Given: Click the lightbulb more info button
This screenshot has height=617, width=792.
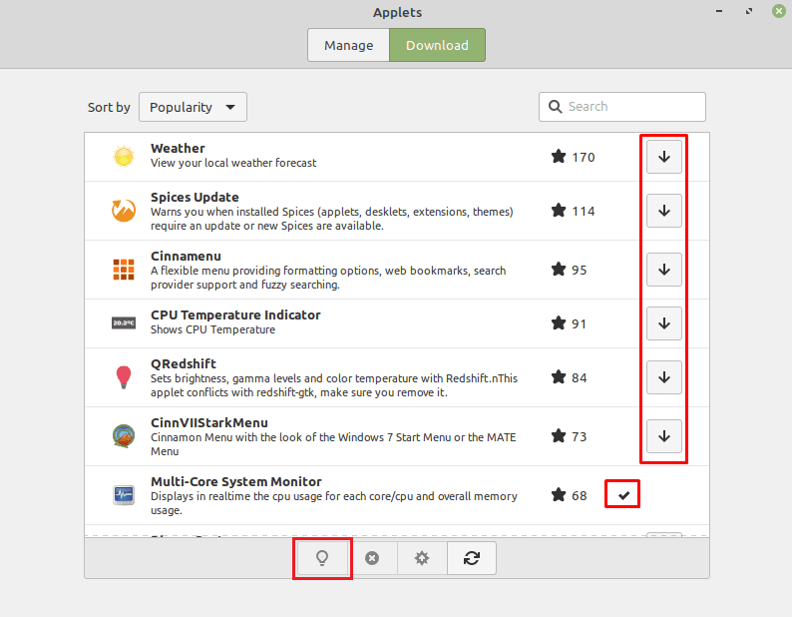Looking at the screenshot, I should pos(322,558).
